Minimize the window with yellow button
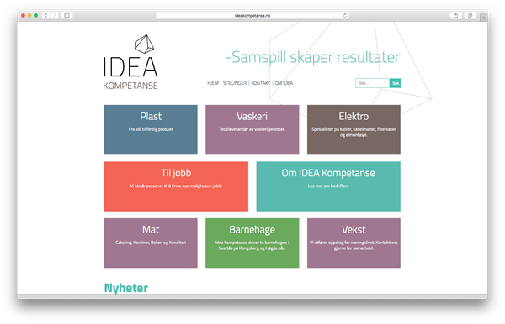Screen dimensions: 505x324 (x=29, y=15)
